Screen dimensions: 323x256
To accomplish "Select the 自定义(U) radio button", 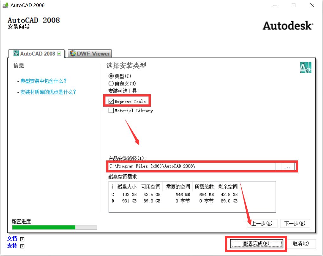I will click(111, 84).
